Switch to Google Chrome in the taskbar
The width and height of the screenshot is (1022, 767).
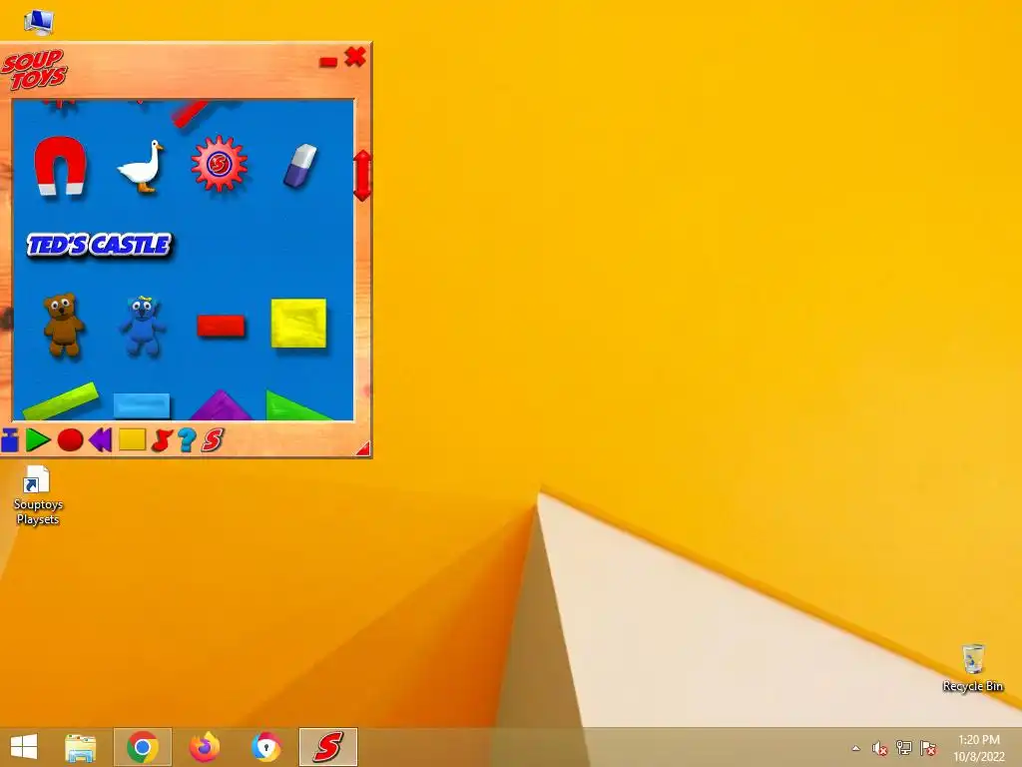tap(143, 747)
